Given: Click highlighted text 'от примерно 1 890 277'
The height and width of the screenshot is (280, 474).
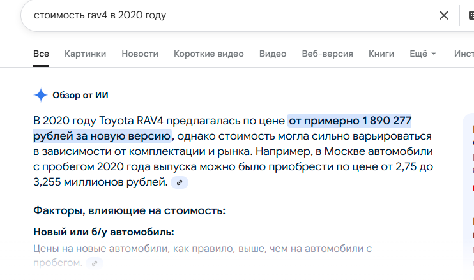Looking at the screenshot, I should coord(349,121).
